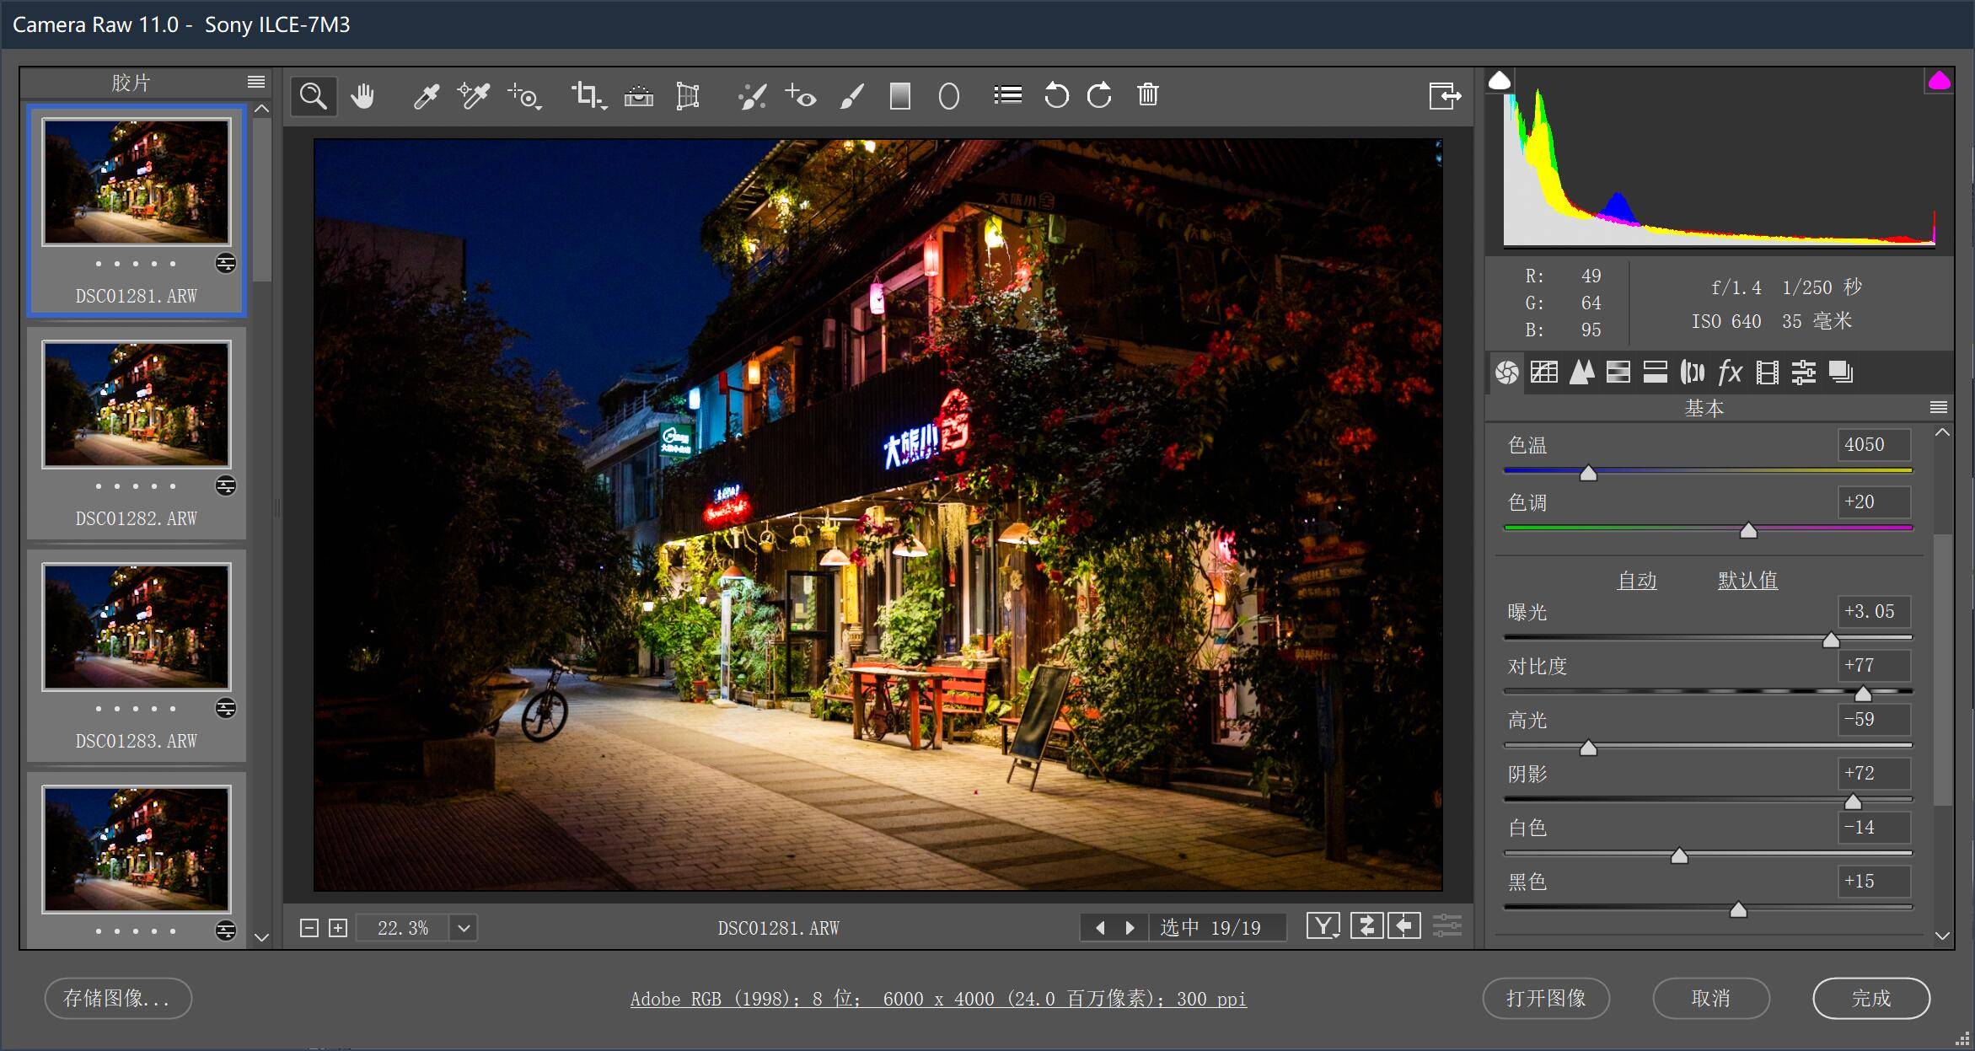This screenshot has height=1051, width=1975.
Task: Click the Open Image button
Action: tap(1546, 998)
